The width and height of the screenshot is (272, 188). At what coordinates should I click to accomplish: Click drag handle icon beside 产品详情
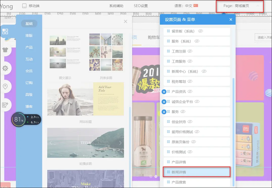point(168,162)
